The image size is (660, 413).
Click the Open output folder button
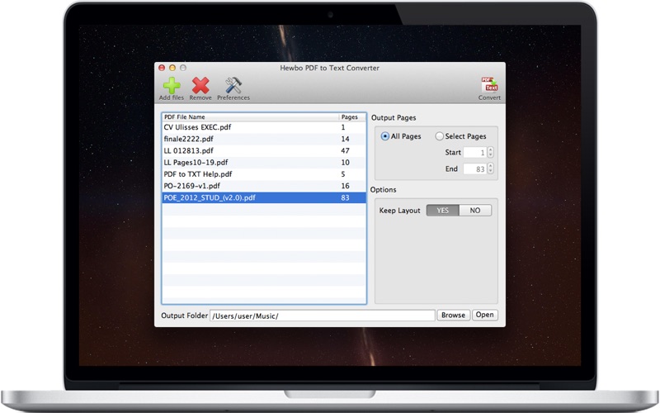coord(484,315)
